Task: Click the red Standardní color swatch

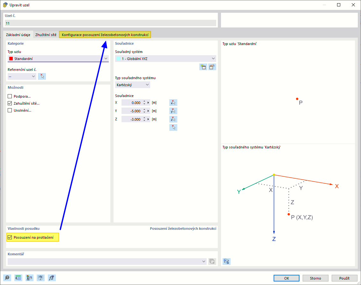Action: [11, 58]
